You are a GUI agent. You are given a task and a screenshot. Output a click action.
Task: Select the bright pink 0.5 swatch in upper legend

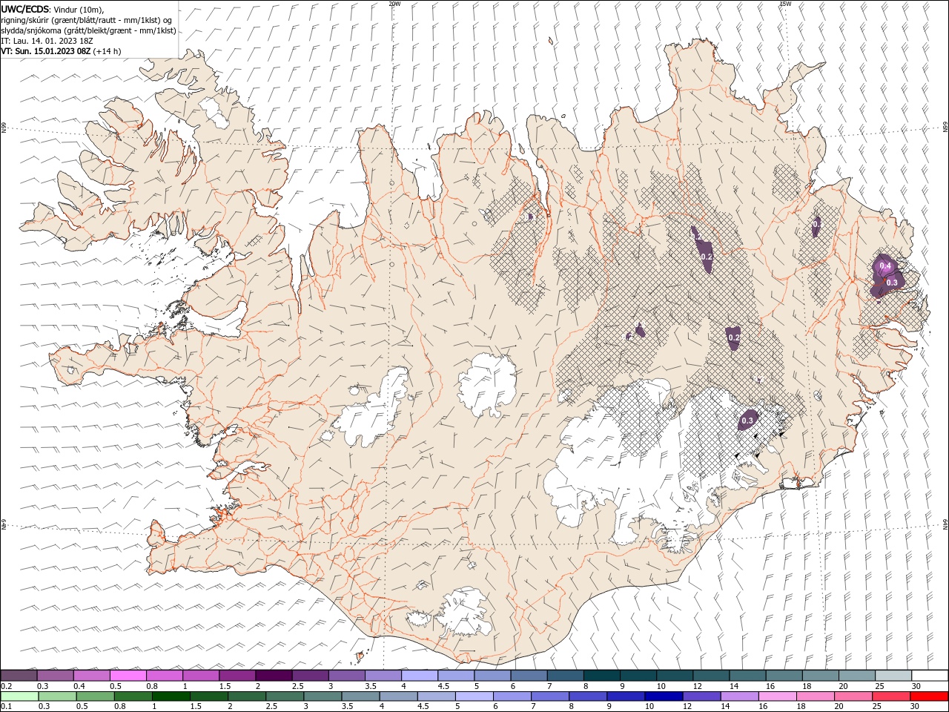(x=128, y=675)
